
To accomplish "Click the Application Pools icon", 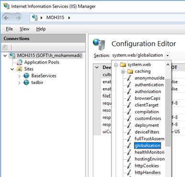I will tap(20, 62).
